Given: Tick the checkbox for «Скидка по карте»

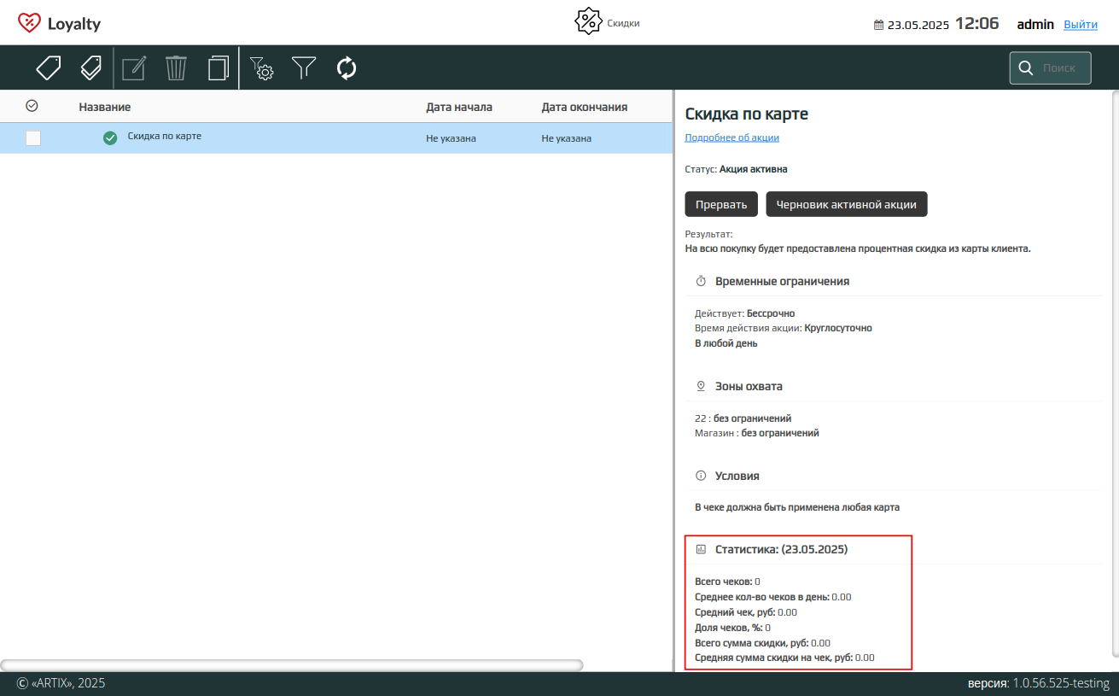Looking at the screenshot, I should (x=33, y=138).
